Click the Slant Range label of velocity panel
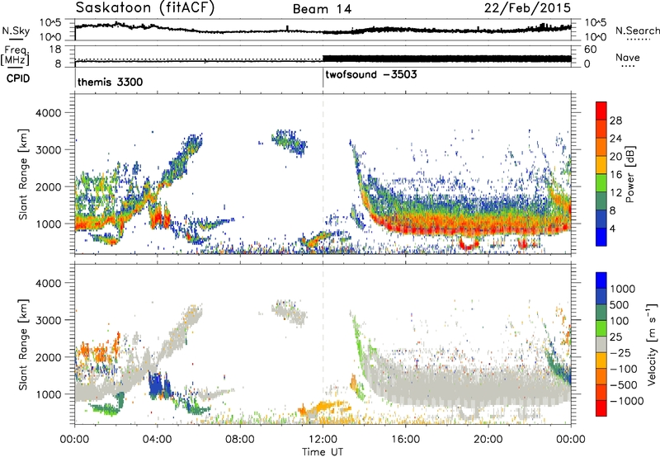660x457 pixels. point(23,345)
